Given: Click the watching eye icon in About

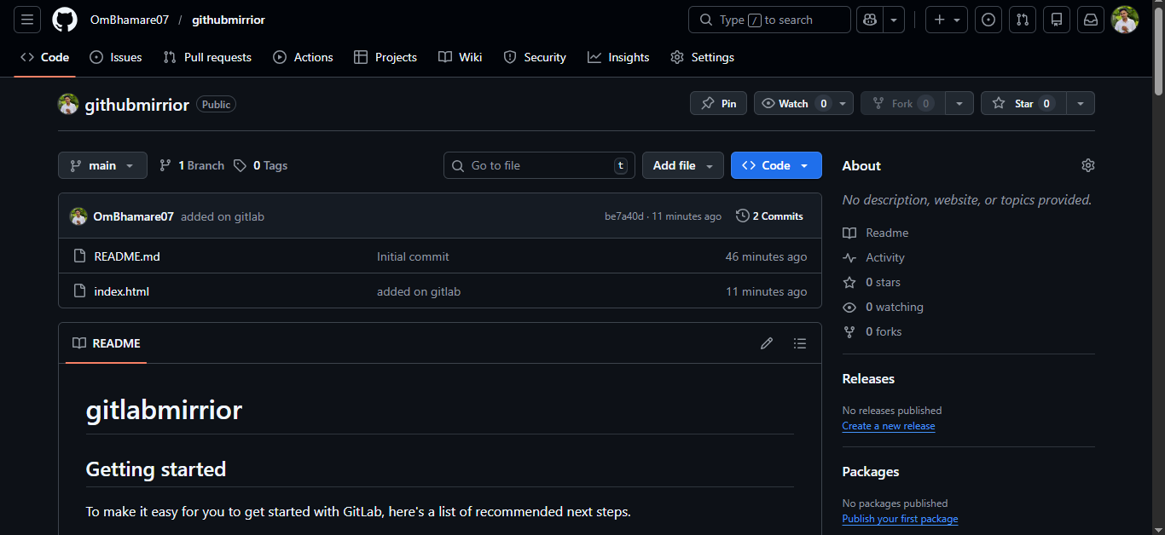Looking at the screenshot, I should point(849,307).
